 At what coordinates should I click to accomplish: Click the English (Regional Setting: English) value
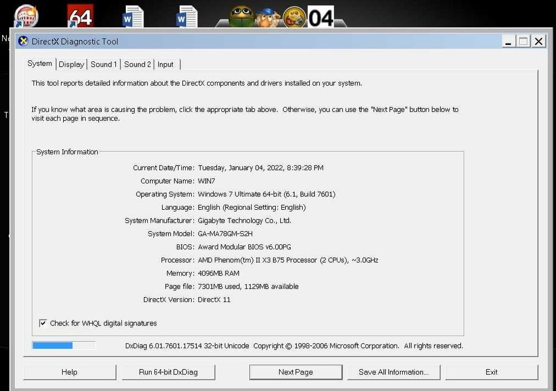[x=252, y=207]
